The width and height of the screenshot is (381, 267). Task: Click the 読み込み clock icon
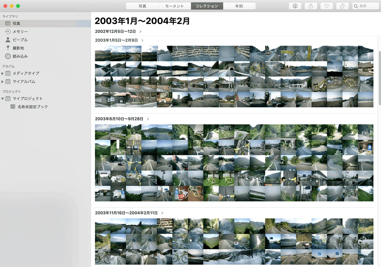pyautogui.click(x=8, y=56)
